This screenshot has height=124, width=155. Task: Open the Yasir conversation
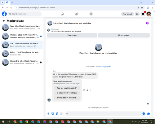tap(22, 27)
